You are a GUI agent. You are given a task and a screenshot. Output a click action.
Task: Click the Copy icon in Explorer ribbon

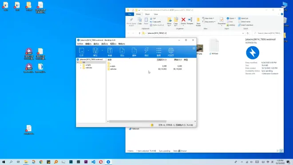point(139,21)
